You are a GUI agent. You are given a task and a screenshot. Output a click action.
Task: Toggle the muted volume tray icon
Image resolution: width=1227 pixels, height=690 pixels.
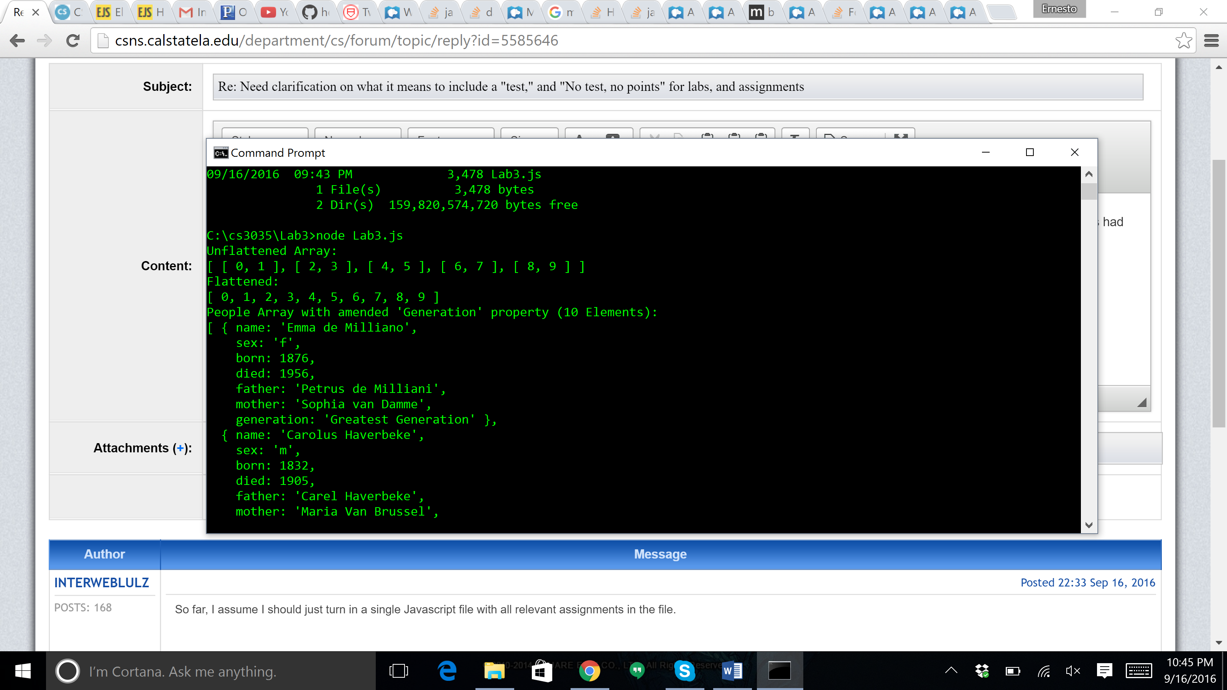click(x=1073, y=671)
